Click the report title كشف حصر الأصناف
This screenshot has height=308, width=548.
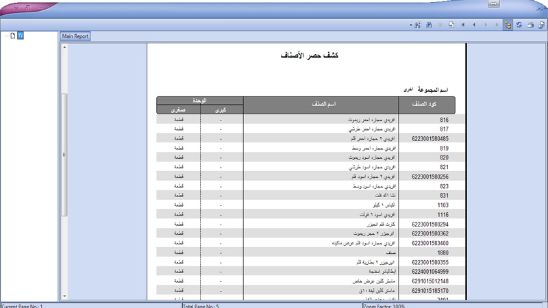click(310, 55)
